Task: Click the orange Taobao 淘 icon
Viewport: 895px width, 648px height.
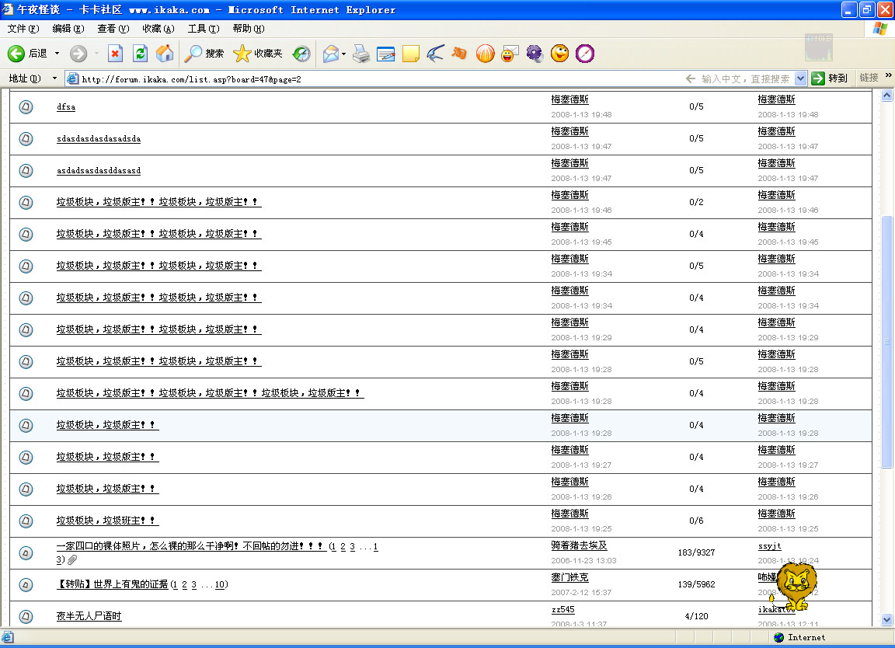Action: click(x=459, y=54)
